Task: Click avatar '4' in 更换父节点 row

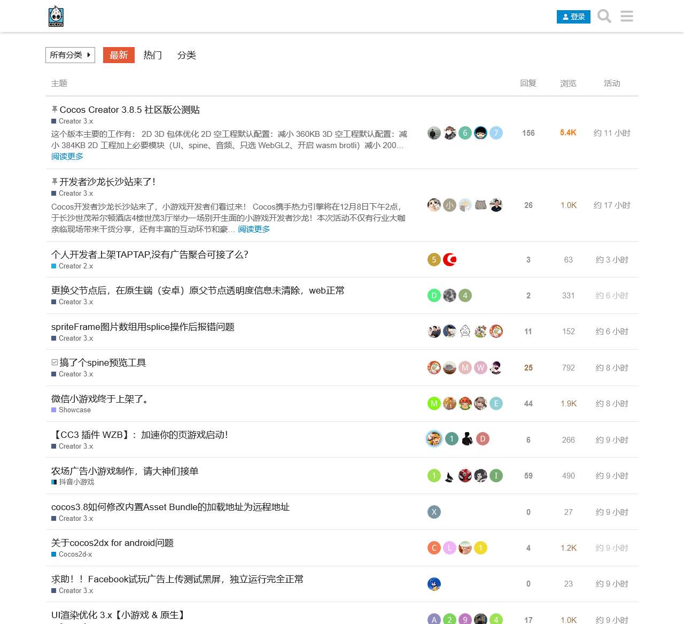Action: (465, 296)
